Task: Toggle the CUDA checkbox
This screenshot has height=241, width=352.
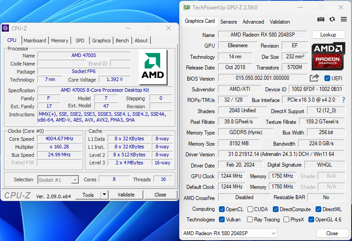Action: pyautogui.click(x=250, y=209)
